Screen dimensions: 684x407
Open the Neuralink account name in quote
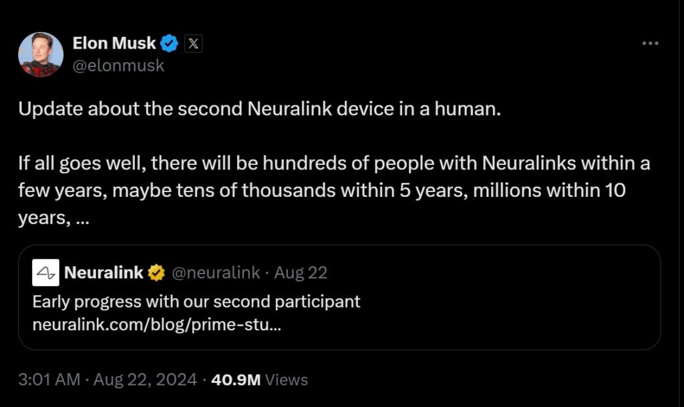(104, 272)
